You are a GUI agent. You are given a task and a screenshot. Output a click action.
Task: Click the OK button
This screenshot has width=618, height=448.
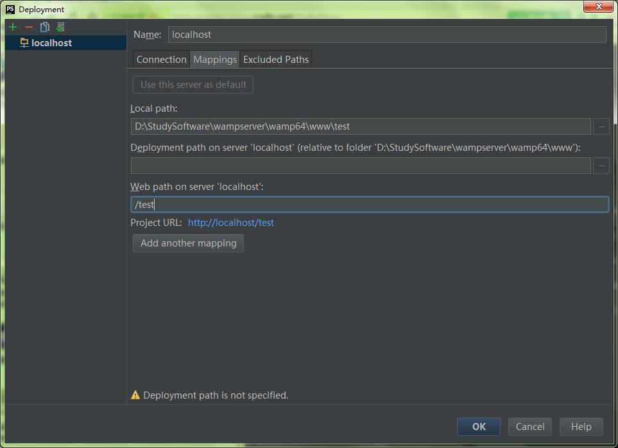pyautogui.click(x=479, y=427)
